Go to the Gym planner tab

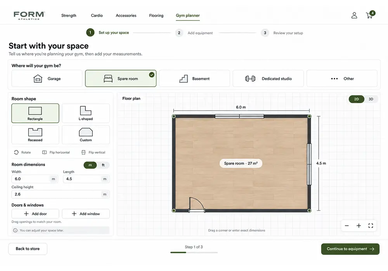(188, 15)
